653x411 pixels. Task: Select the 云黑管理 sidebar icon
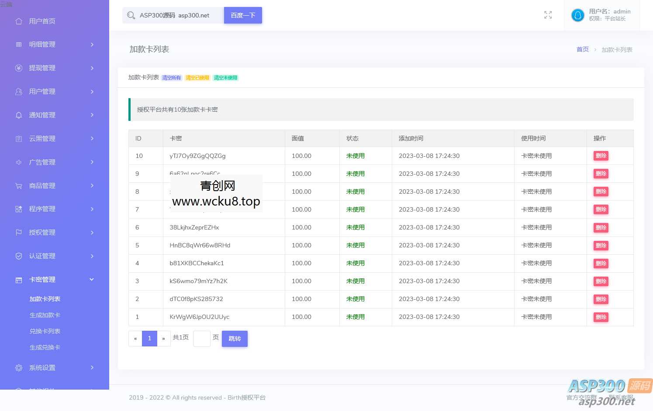click(x=19, y=138)
